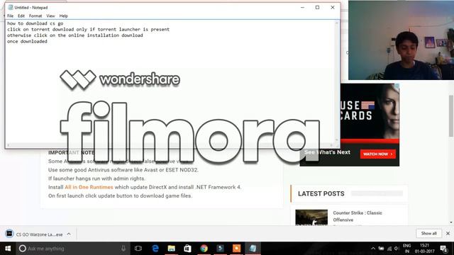Image resolution: width=454 pixels, height=255 pixels.
Task: Switch to Google Chrome in the taskbar
Action: (x=204, y=249)
